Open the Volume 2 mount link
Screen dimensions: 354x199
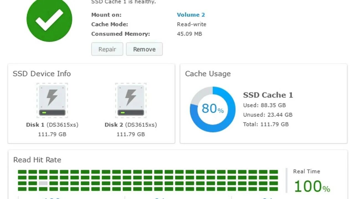tap(191, 15)
